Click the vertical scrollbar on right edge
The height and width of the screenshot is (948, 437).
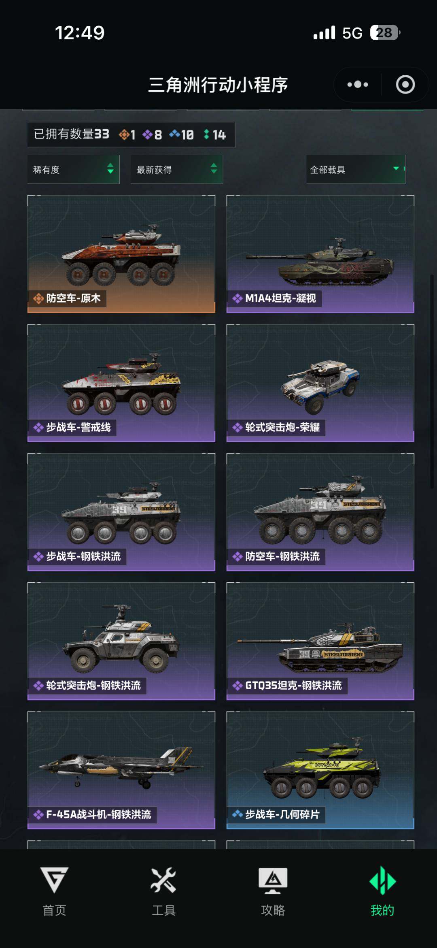point(432,381)
